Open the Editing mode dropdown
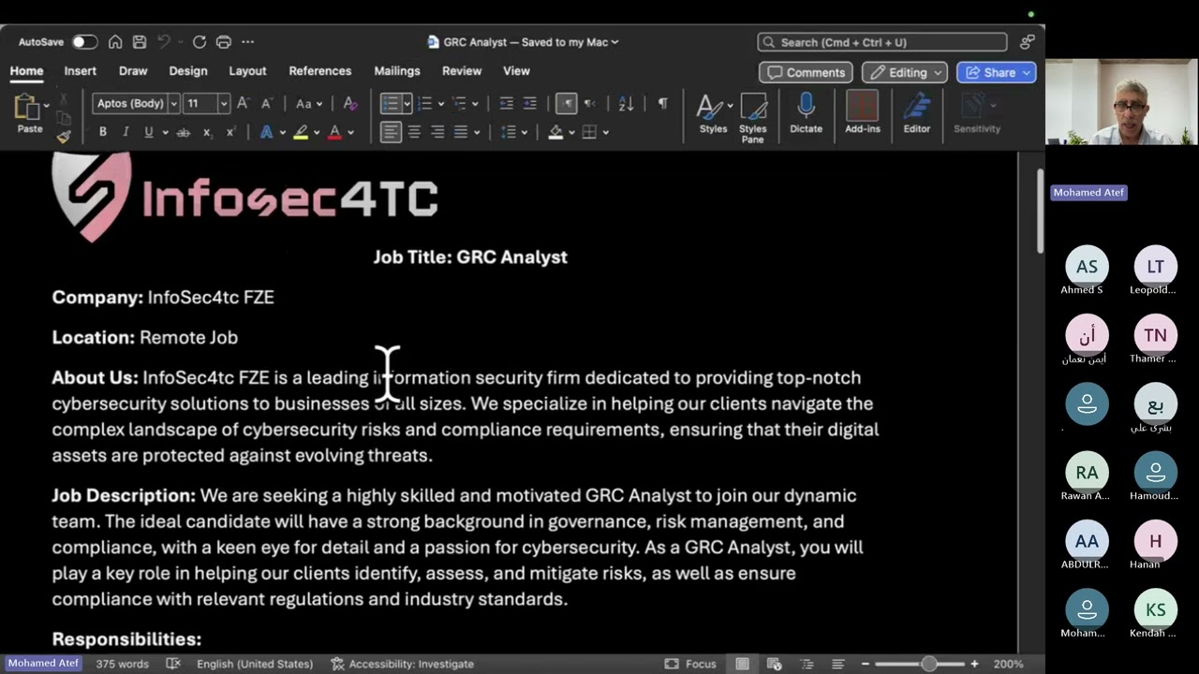 tap(905, 73)
